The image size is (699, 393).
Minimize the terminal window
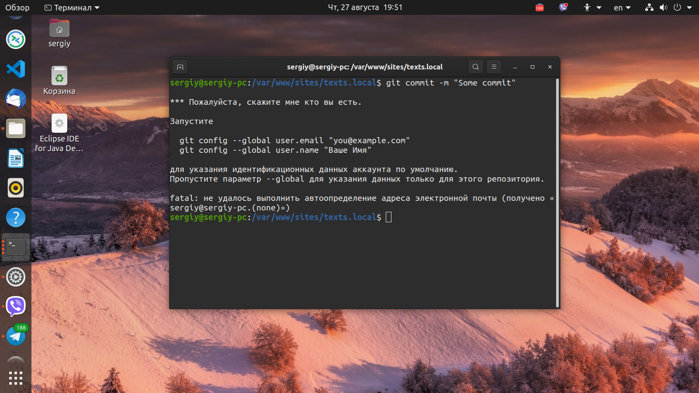[x=515, y=67]
